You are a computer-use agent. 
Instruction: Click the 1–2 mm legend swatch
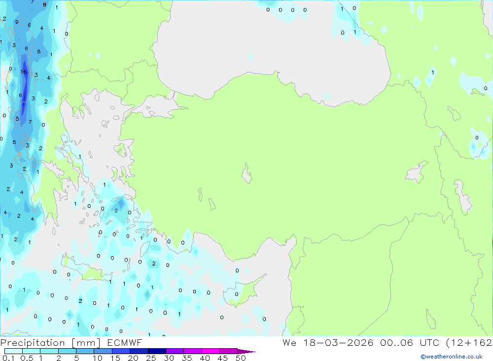pyautogui.click(x=49, y=351)
